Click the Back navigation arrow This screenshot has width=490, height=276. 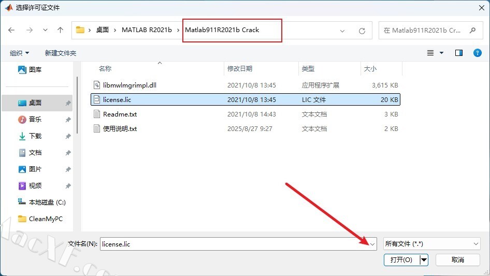click(x=11, y=31)
